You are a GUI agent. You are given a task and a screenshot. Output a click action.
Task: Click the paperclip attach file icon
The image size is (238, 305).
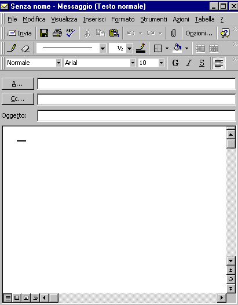(x=173, y=33)
